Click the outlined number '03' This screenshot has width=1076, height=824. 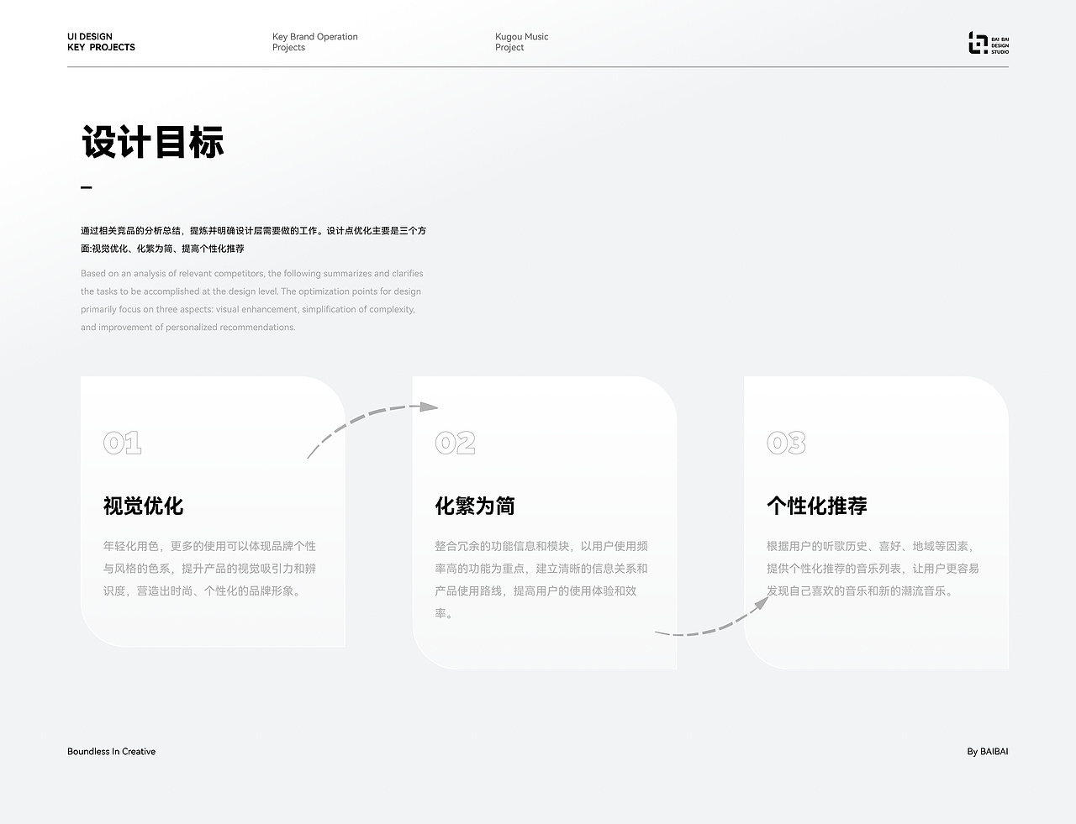pyautogui.click(x=786, y=443)
